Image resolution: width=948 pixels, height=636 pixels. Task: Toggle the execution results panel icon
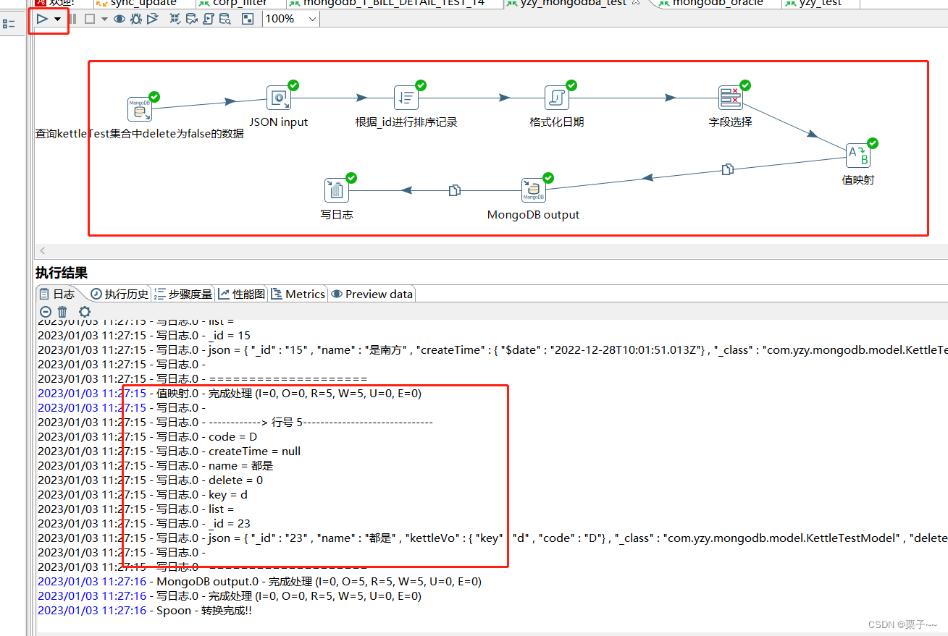[x=248, y=19]
